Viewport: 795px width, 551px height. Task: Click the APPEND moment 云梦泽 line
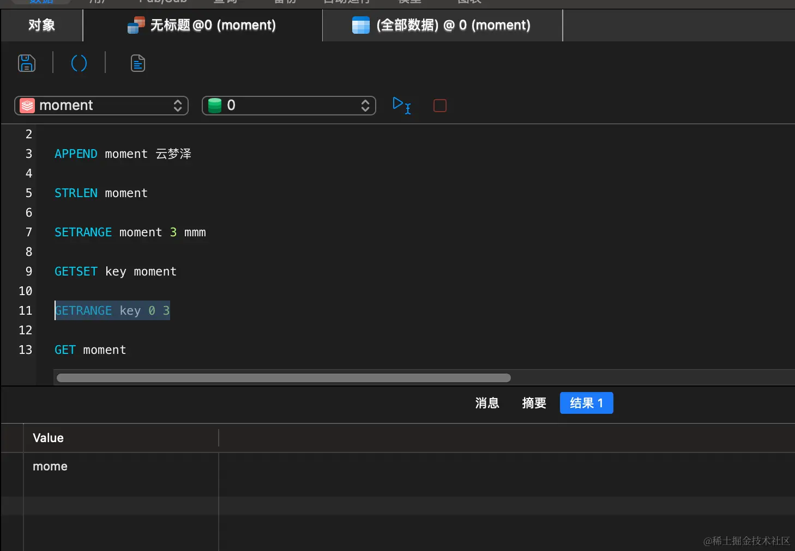(x=123, y=154)
